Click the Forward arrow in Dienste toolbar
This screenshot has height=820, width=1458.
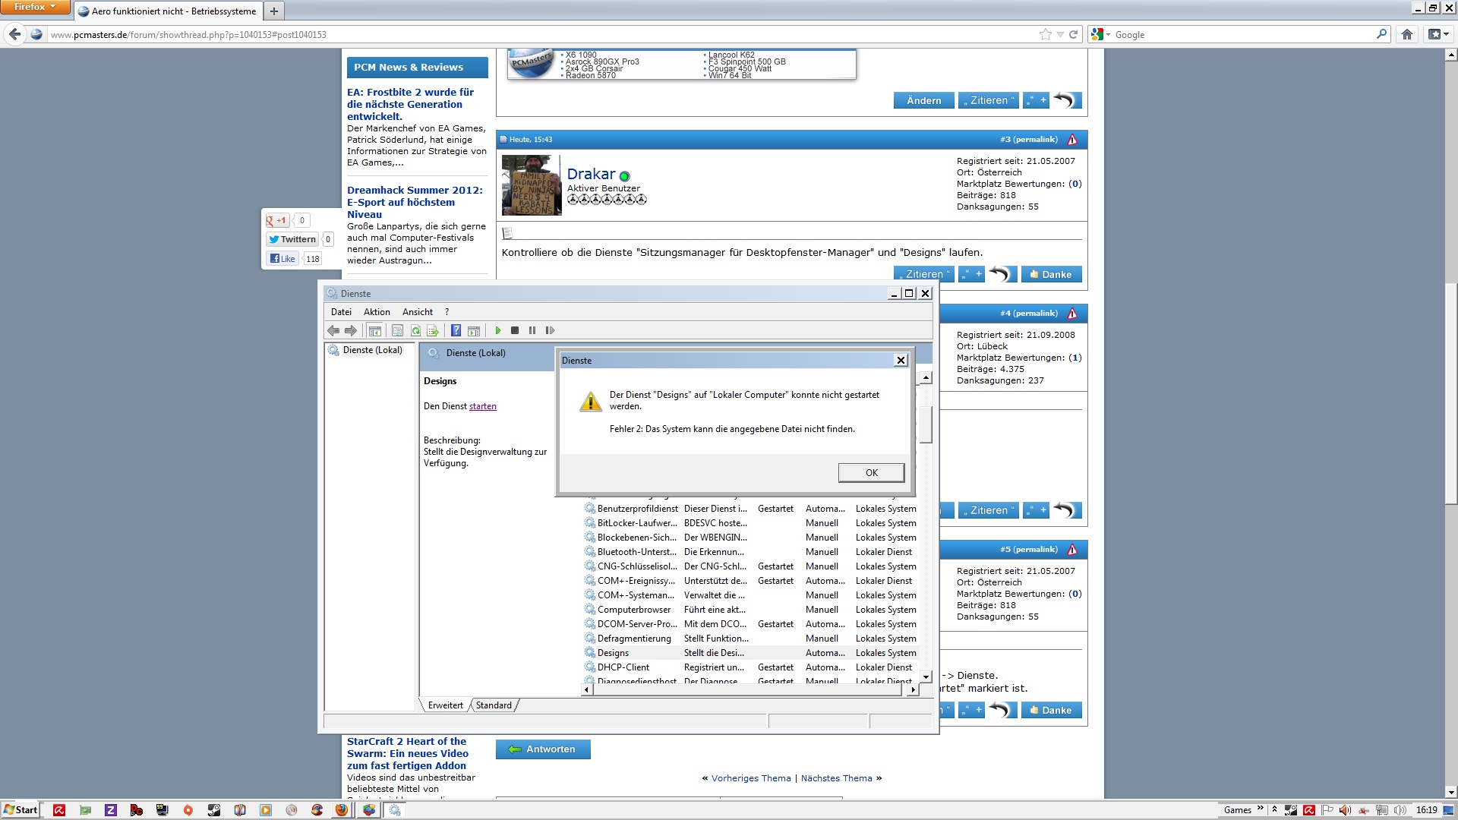(350, 330)
